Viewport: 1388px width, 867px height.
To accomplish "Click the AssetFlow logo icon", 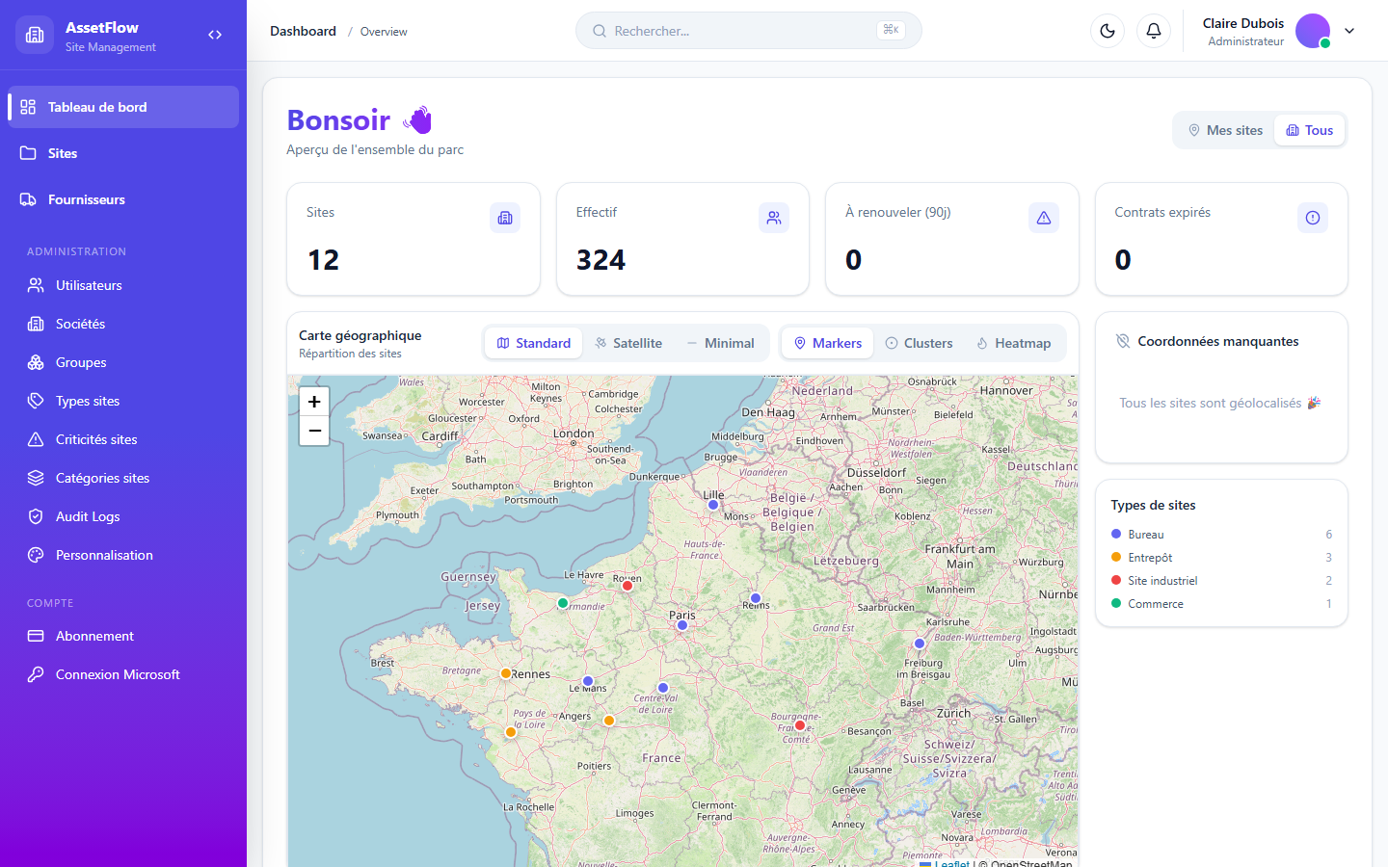I will tap(35, 35).
